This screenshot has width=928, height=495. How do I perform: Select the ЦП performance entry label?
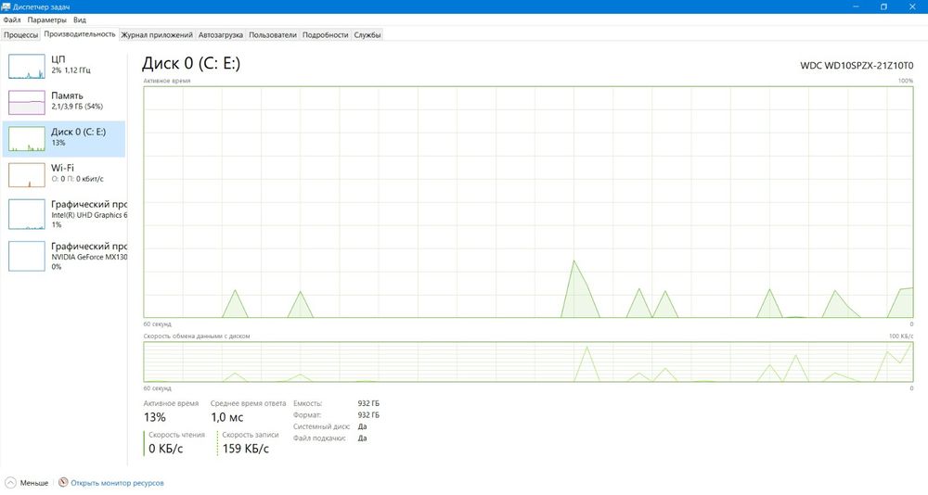click(x=58, y=59)
